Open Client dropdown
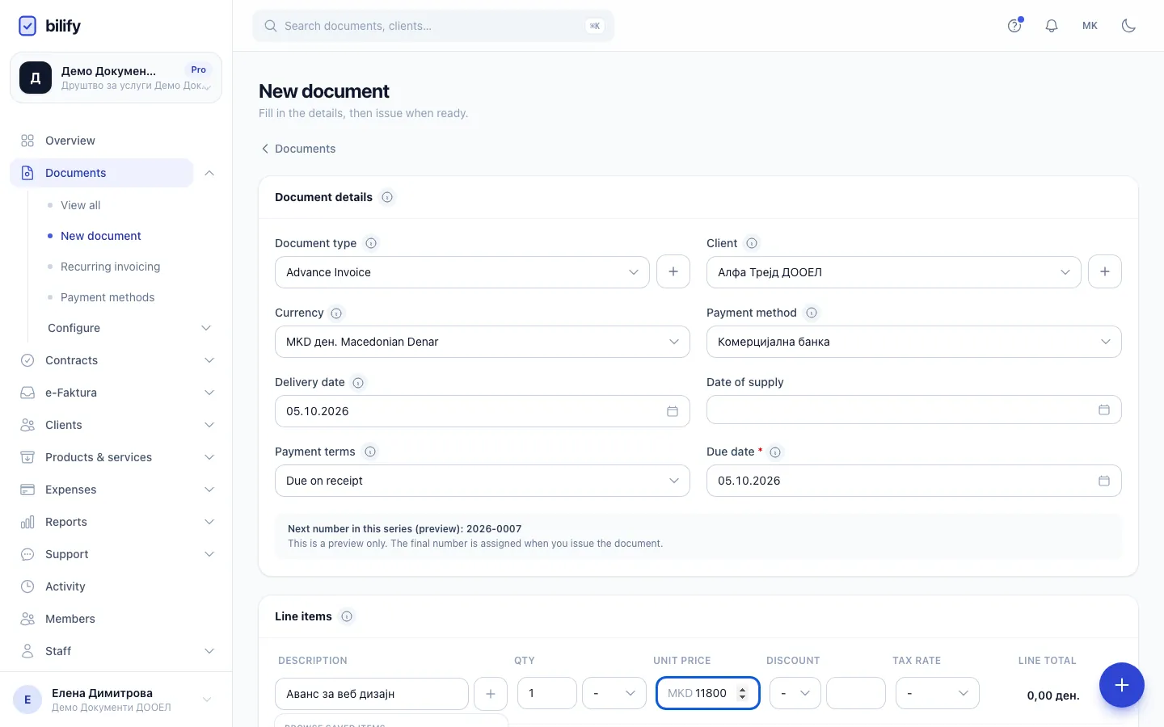Screen dimensions: 1164x727 coord(894,272)
